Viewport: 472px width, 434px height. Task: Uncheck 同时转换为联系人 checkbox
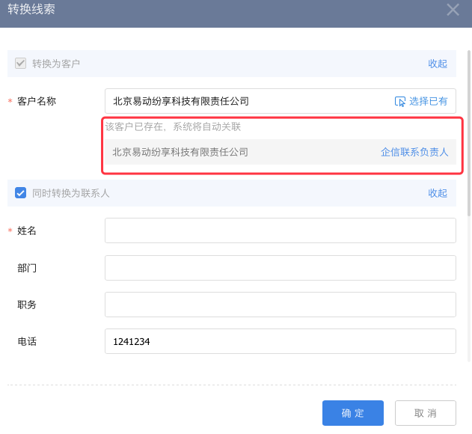[x=21, y=193]
